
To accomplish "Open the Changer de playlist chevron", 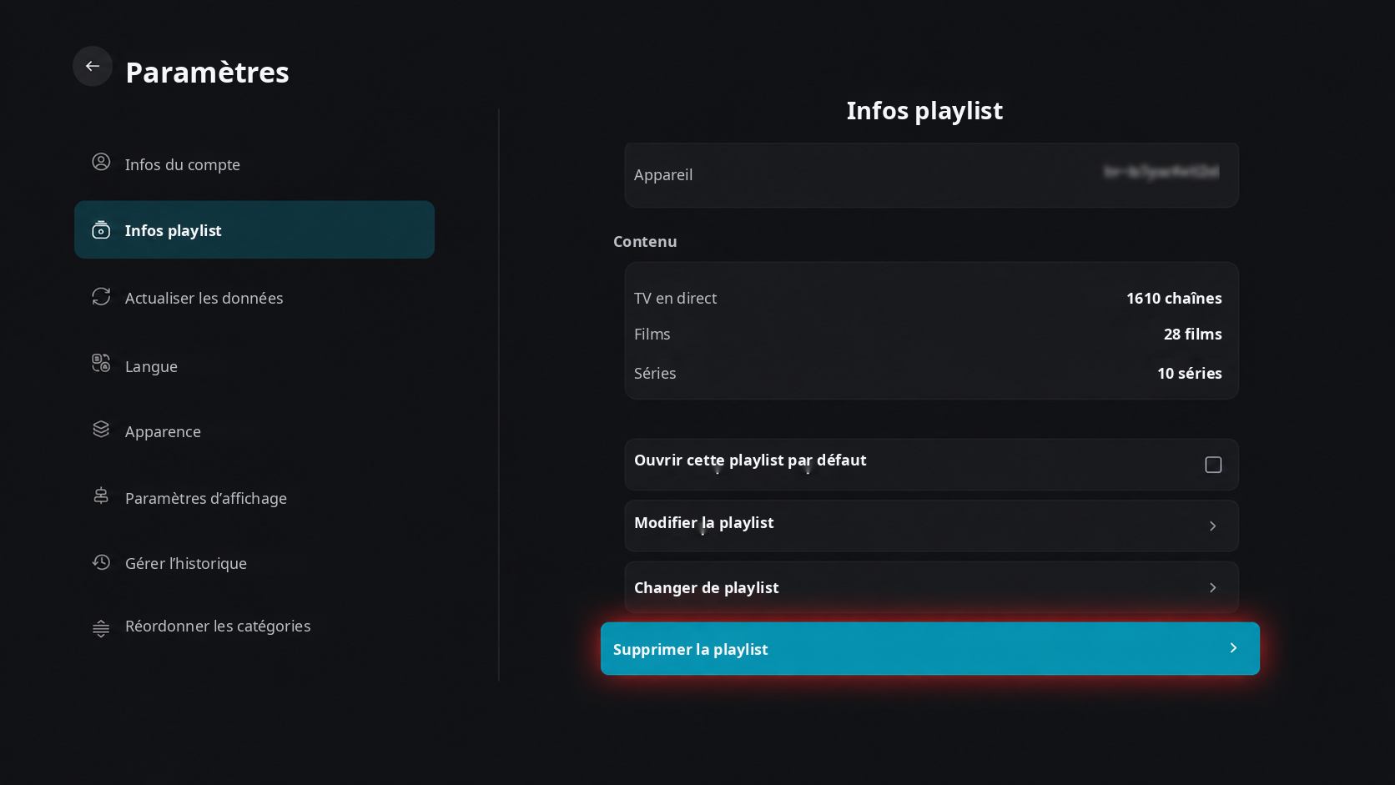I will pos(1213,587).
